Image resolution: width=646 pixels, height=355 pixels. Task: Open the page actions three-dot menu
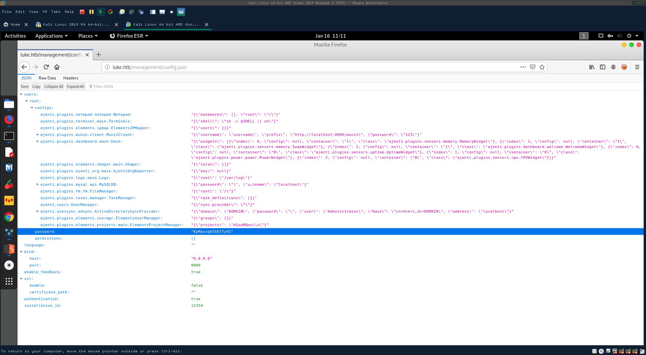[523, 67]
